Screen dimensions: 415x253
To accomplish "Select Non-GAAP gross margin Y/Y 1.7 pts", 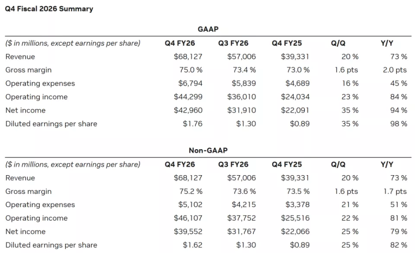I will (395, 191).
